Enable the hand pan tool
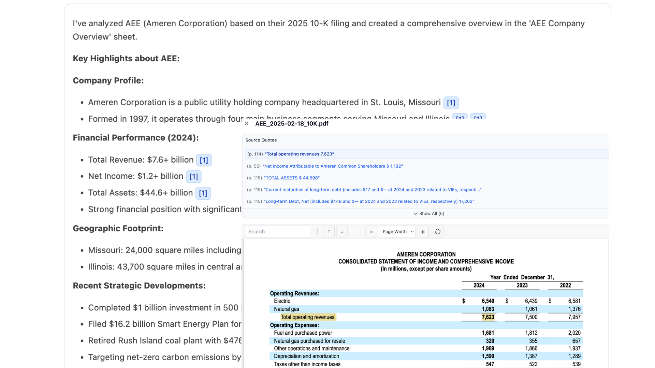 click(x=437, y=232)
